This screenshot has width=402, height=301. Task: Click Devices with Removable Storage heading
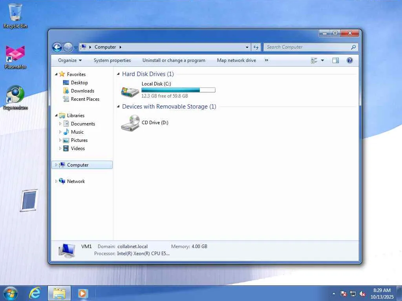click(169, 107)
